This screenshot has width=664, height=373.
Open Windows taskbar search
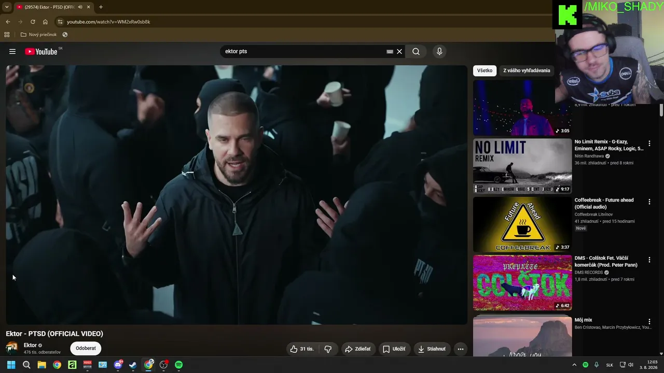pyautogui.click(x=26, y=365)
